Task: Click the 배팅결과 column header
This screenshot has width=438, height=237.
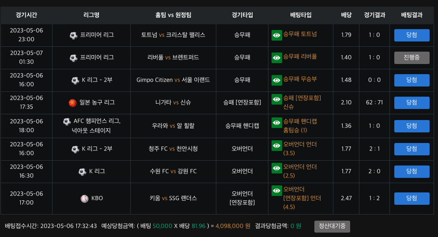Action: [412, 15]
